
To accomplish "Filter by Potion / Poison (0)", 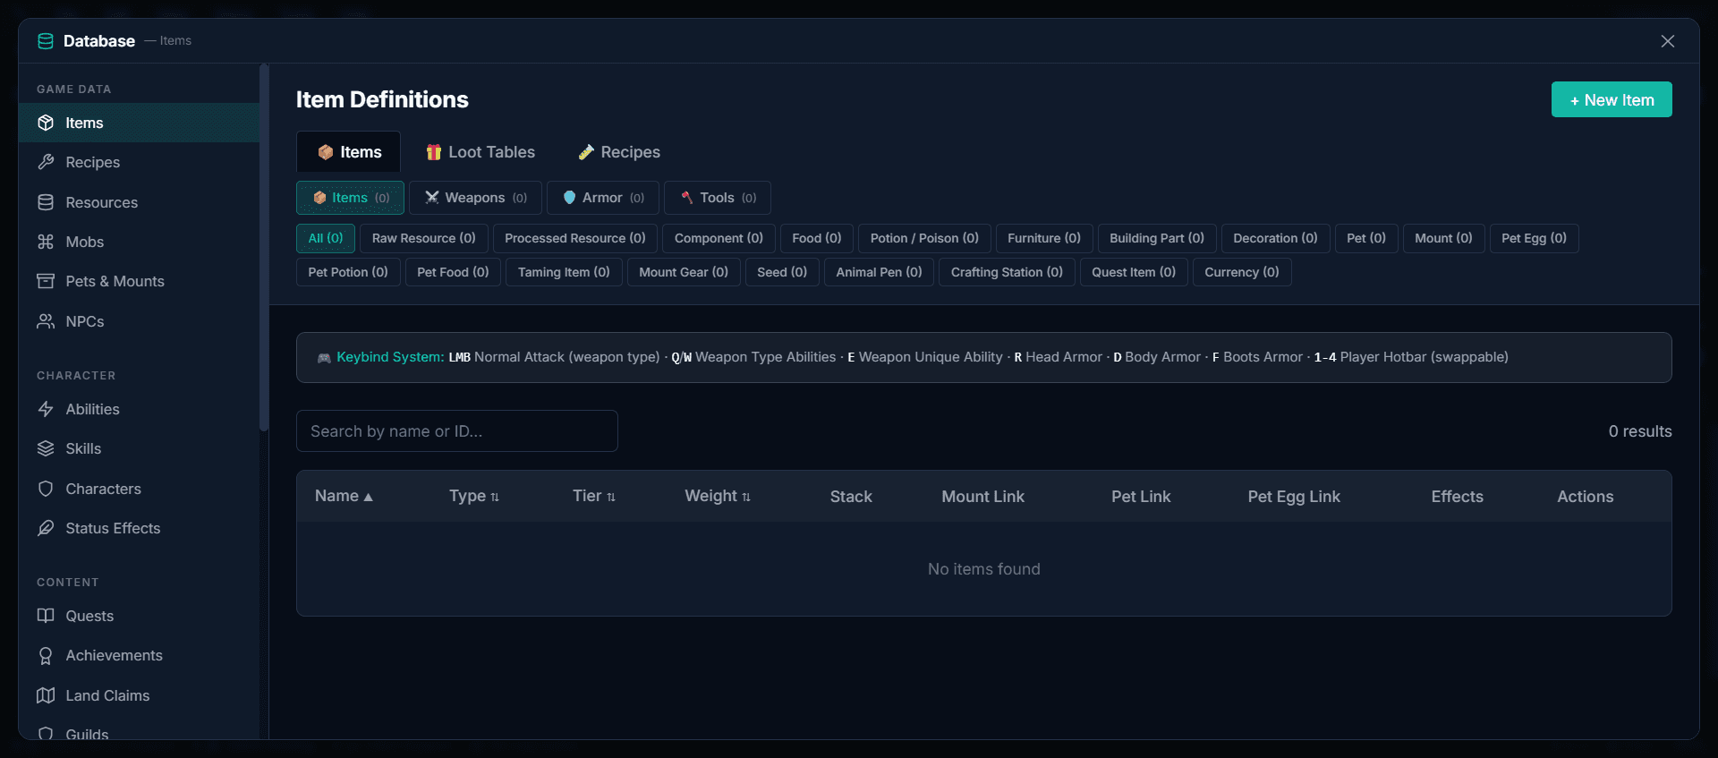I will click(924, 238).
